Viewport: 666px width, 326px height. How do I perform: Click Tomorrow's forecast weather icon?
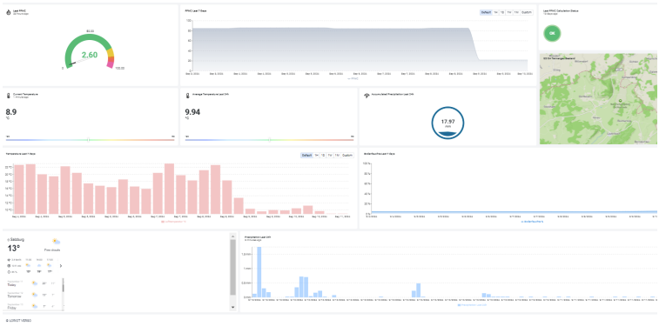pyautogui.click(x=34, y=294)
